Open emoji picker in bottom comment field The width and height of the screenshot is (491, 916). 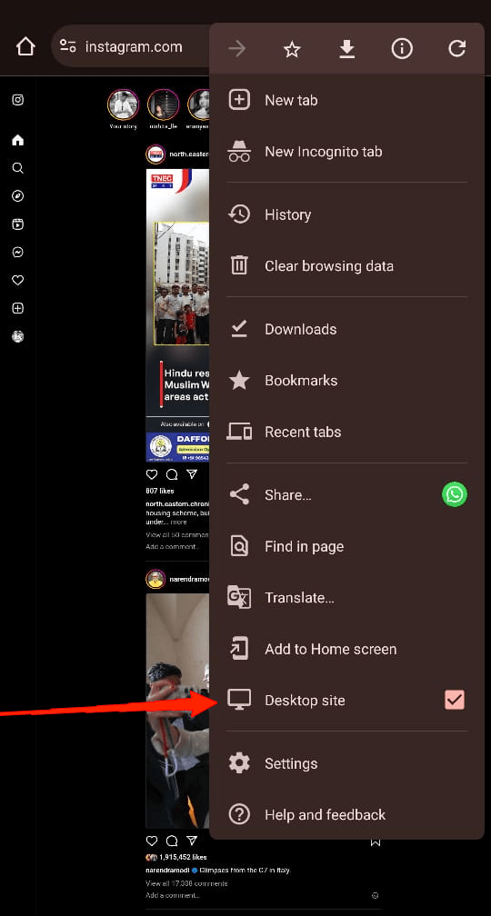tap(376, 895)
